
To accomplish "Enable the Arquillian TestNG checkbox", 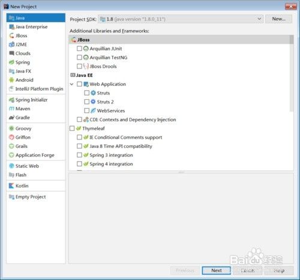I will tap(79, 58).
